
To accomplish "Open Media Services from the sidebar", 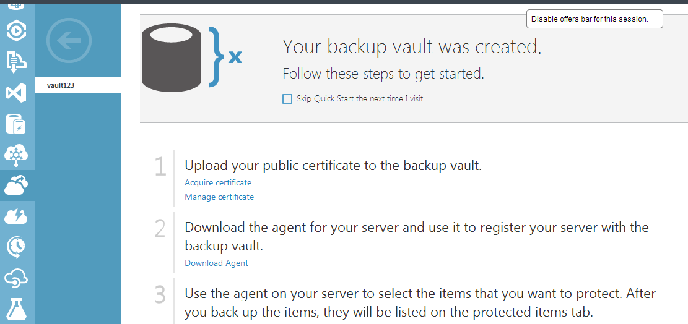I will [x=17, y=30].
